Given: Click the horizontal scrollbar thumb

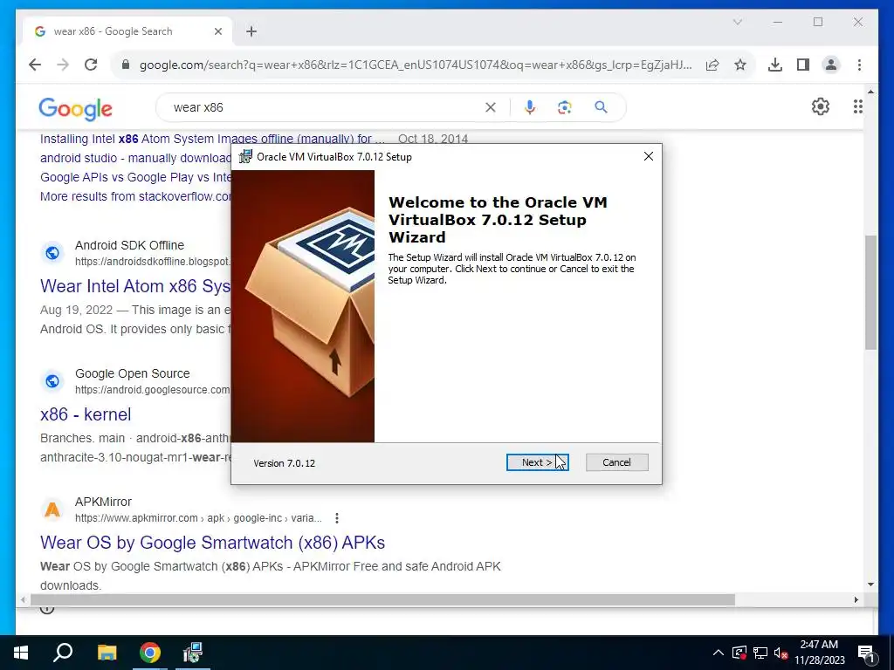Looking at the screenshot, I should click(x=382, y=600).
